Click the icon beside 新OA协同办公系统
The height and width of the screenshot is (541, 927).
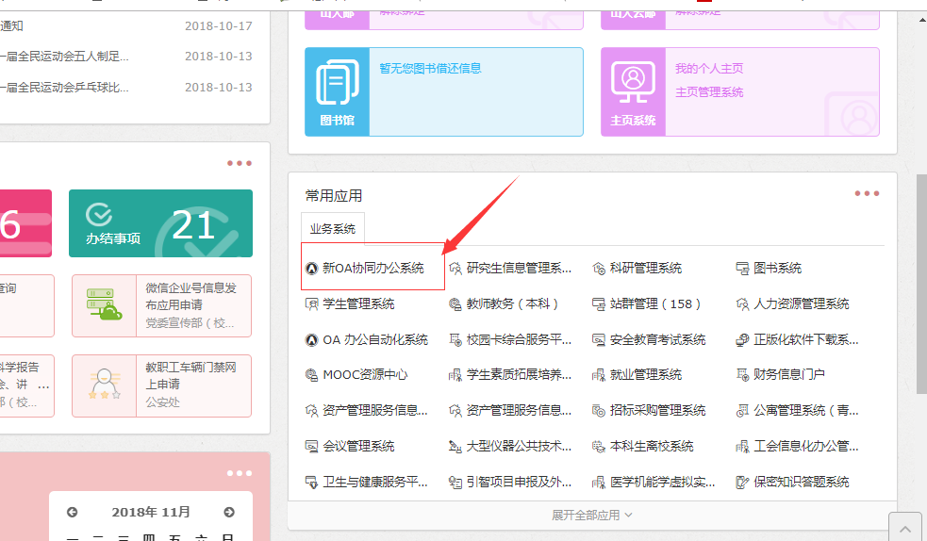(312, 269)
